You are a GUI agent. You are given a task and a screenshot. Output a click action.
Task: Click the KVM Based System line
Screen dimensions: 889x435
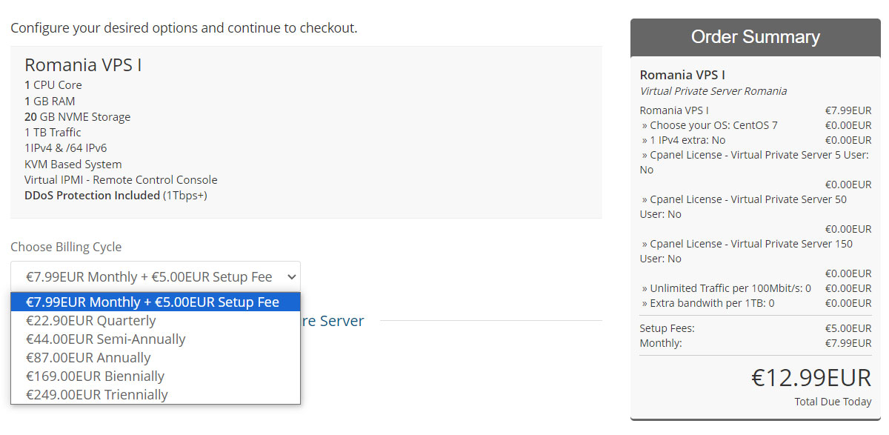click(73, 164)
